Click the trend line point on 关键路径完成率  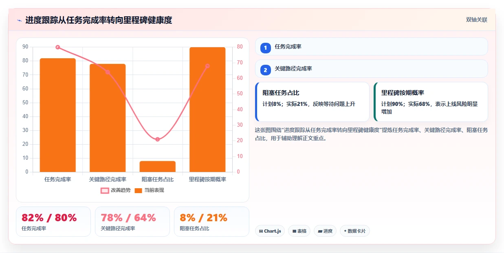108,72
